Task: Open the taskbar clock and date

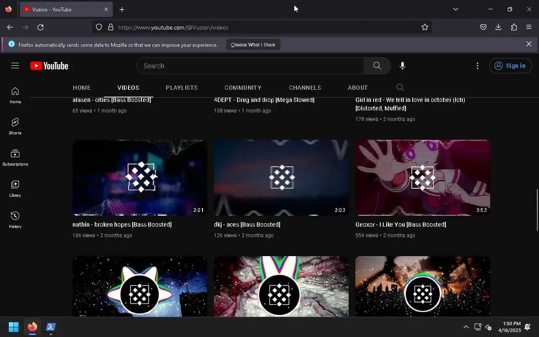Action: pos(510,327)
